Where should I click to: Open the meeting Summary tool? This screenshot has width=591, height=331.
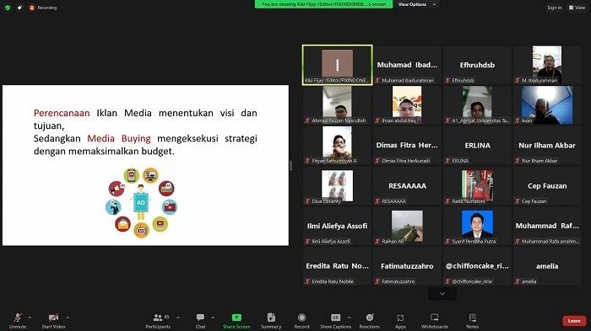point(271,320)
